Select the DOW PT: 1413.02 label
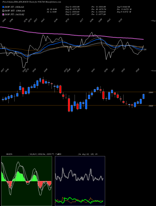Screen dimensions: 156x206 click(x=14, y=14)
